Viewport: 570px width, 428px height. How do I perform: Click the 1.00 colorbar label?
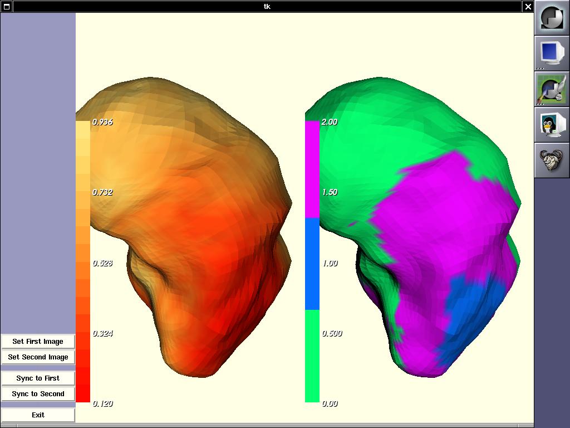pos(330,263)
